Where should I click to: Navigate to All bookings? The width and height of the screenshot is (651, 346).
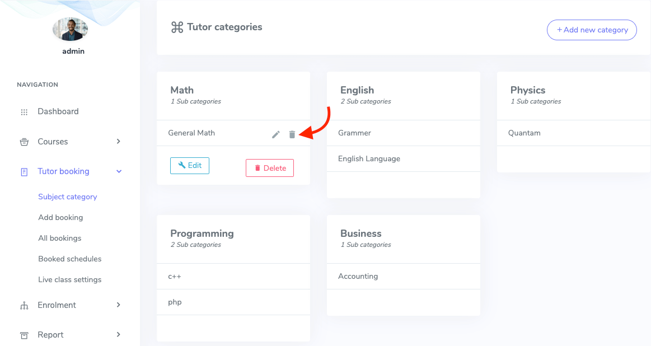click(61, 238)
